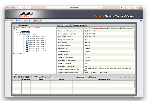
Task: Open the Safari downloads button
Action: tap(122, 7)
